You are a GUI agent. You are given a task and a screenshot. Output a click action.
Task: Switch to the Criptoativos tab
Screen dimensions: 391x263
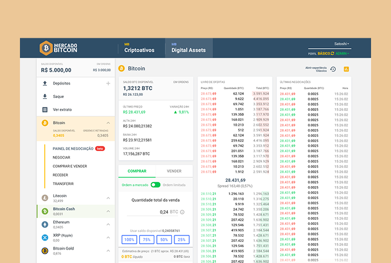point(139,48)
